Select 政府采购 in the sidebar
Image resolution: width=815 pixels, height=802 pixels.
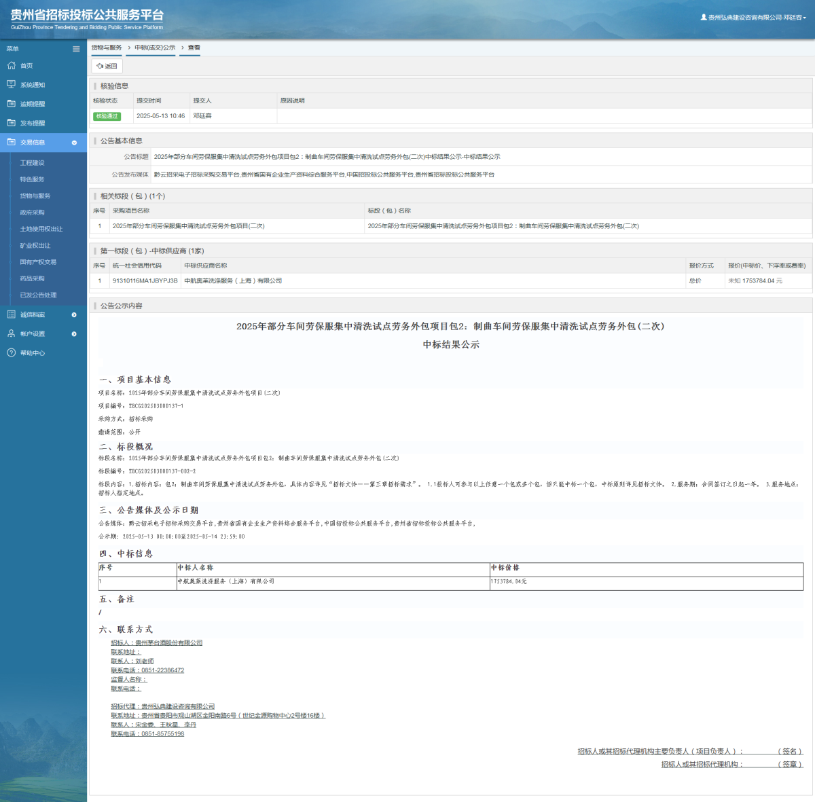click(x=32, y=213)
